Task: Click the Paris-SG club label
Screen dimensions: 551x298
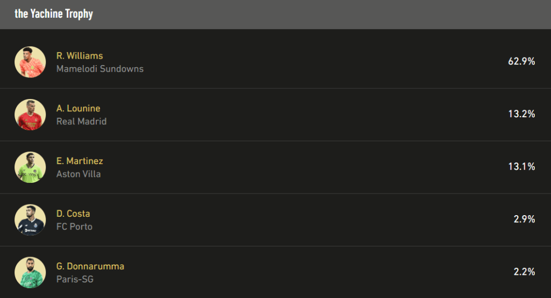Action: (x=74, y=280)
